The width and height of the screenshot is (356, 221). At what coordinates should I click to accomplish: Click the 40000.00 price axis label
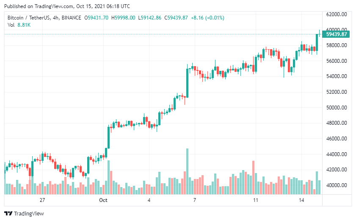point(337,185)
